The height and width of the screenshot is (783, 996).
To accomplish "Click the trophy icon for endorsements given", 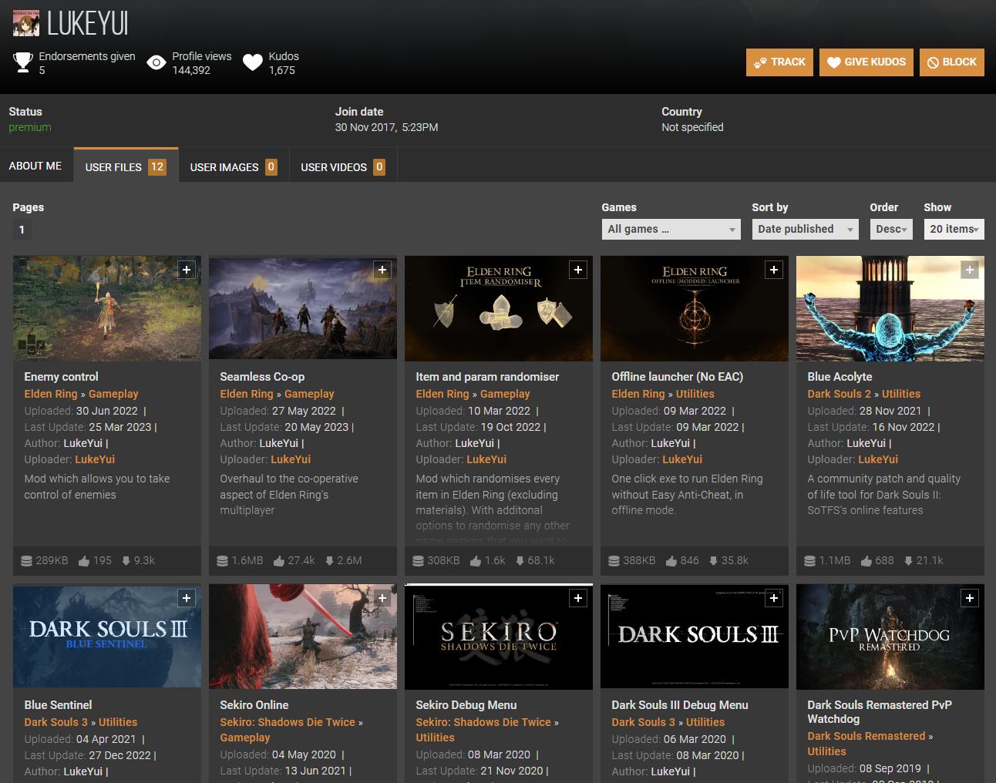I will pyautogui.click(x=23, y=62).
